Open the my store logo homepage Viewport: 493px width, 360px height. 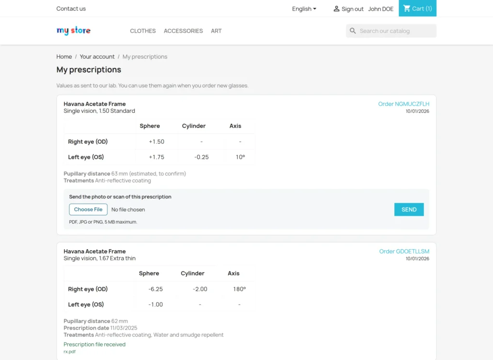pos(74,30)
